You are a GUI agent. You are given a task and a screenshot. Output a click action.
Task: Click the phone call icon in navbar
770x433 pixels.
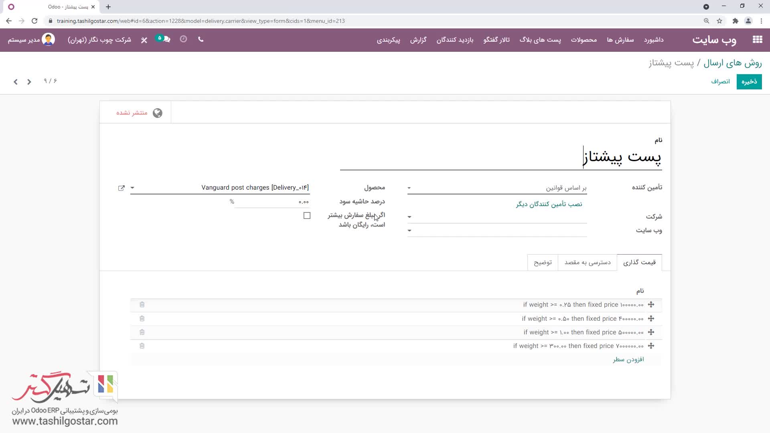click(x=201, y=39)
